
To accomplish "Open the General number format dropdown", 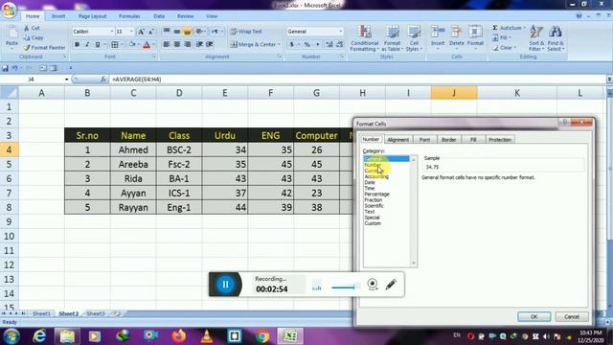I will tap(341, 32).
